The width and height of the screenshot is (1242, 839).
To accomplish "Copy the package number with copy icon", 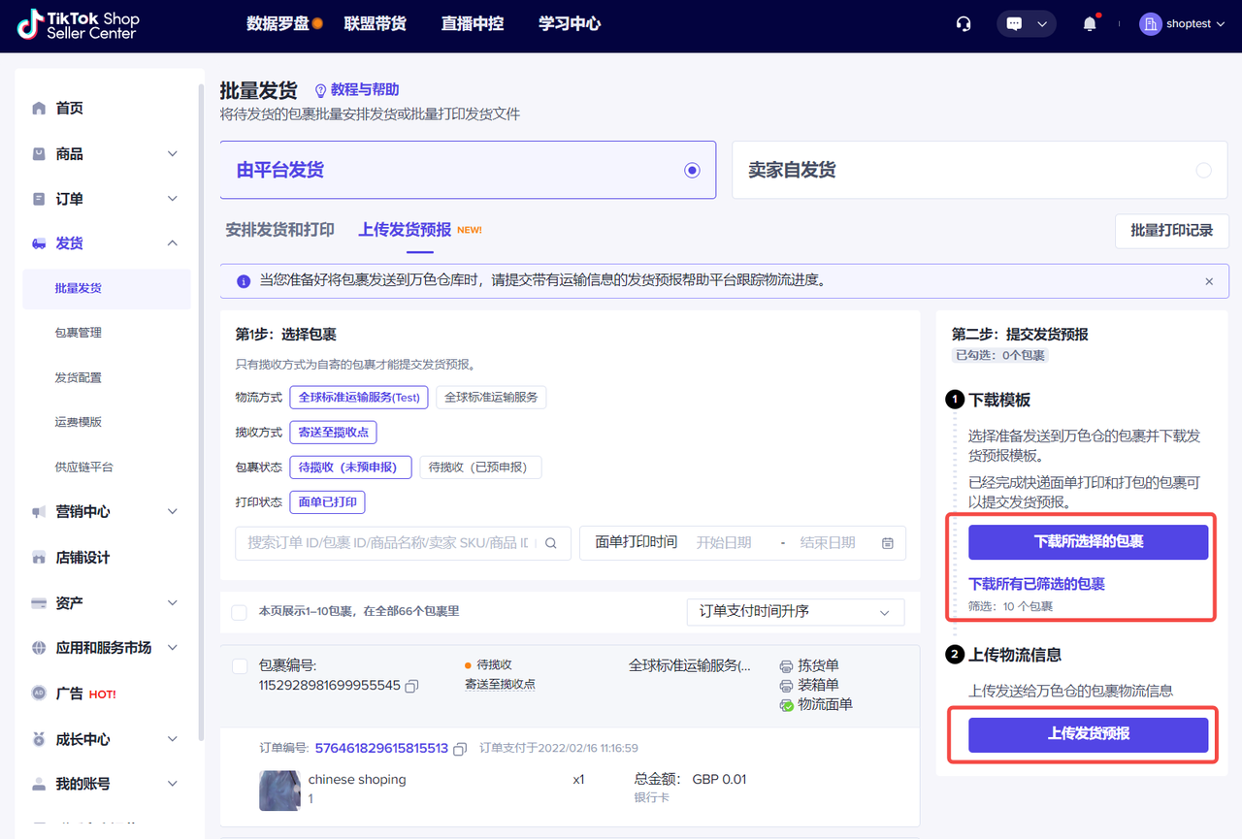I will 411,686.
